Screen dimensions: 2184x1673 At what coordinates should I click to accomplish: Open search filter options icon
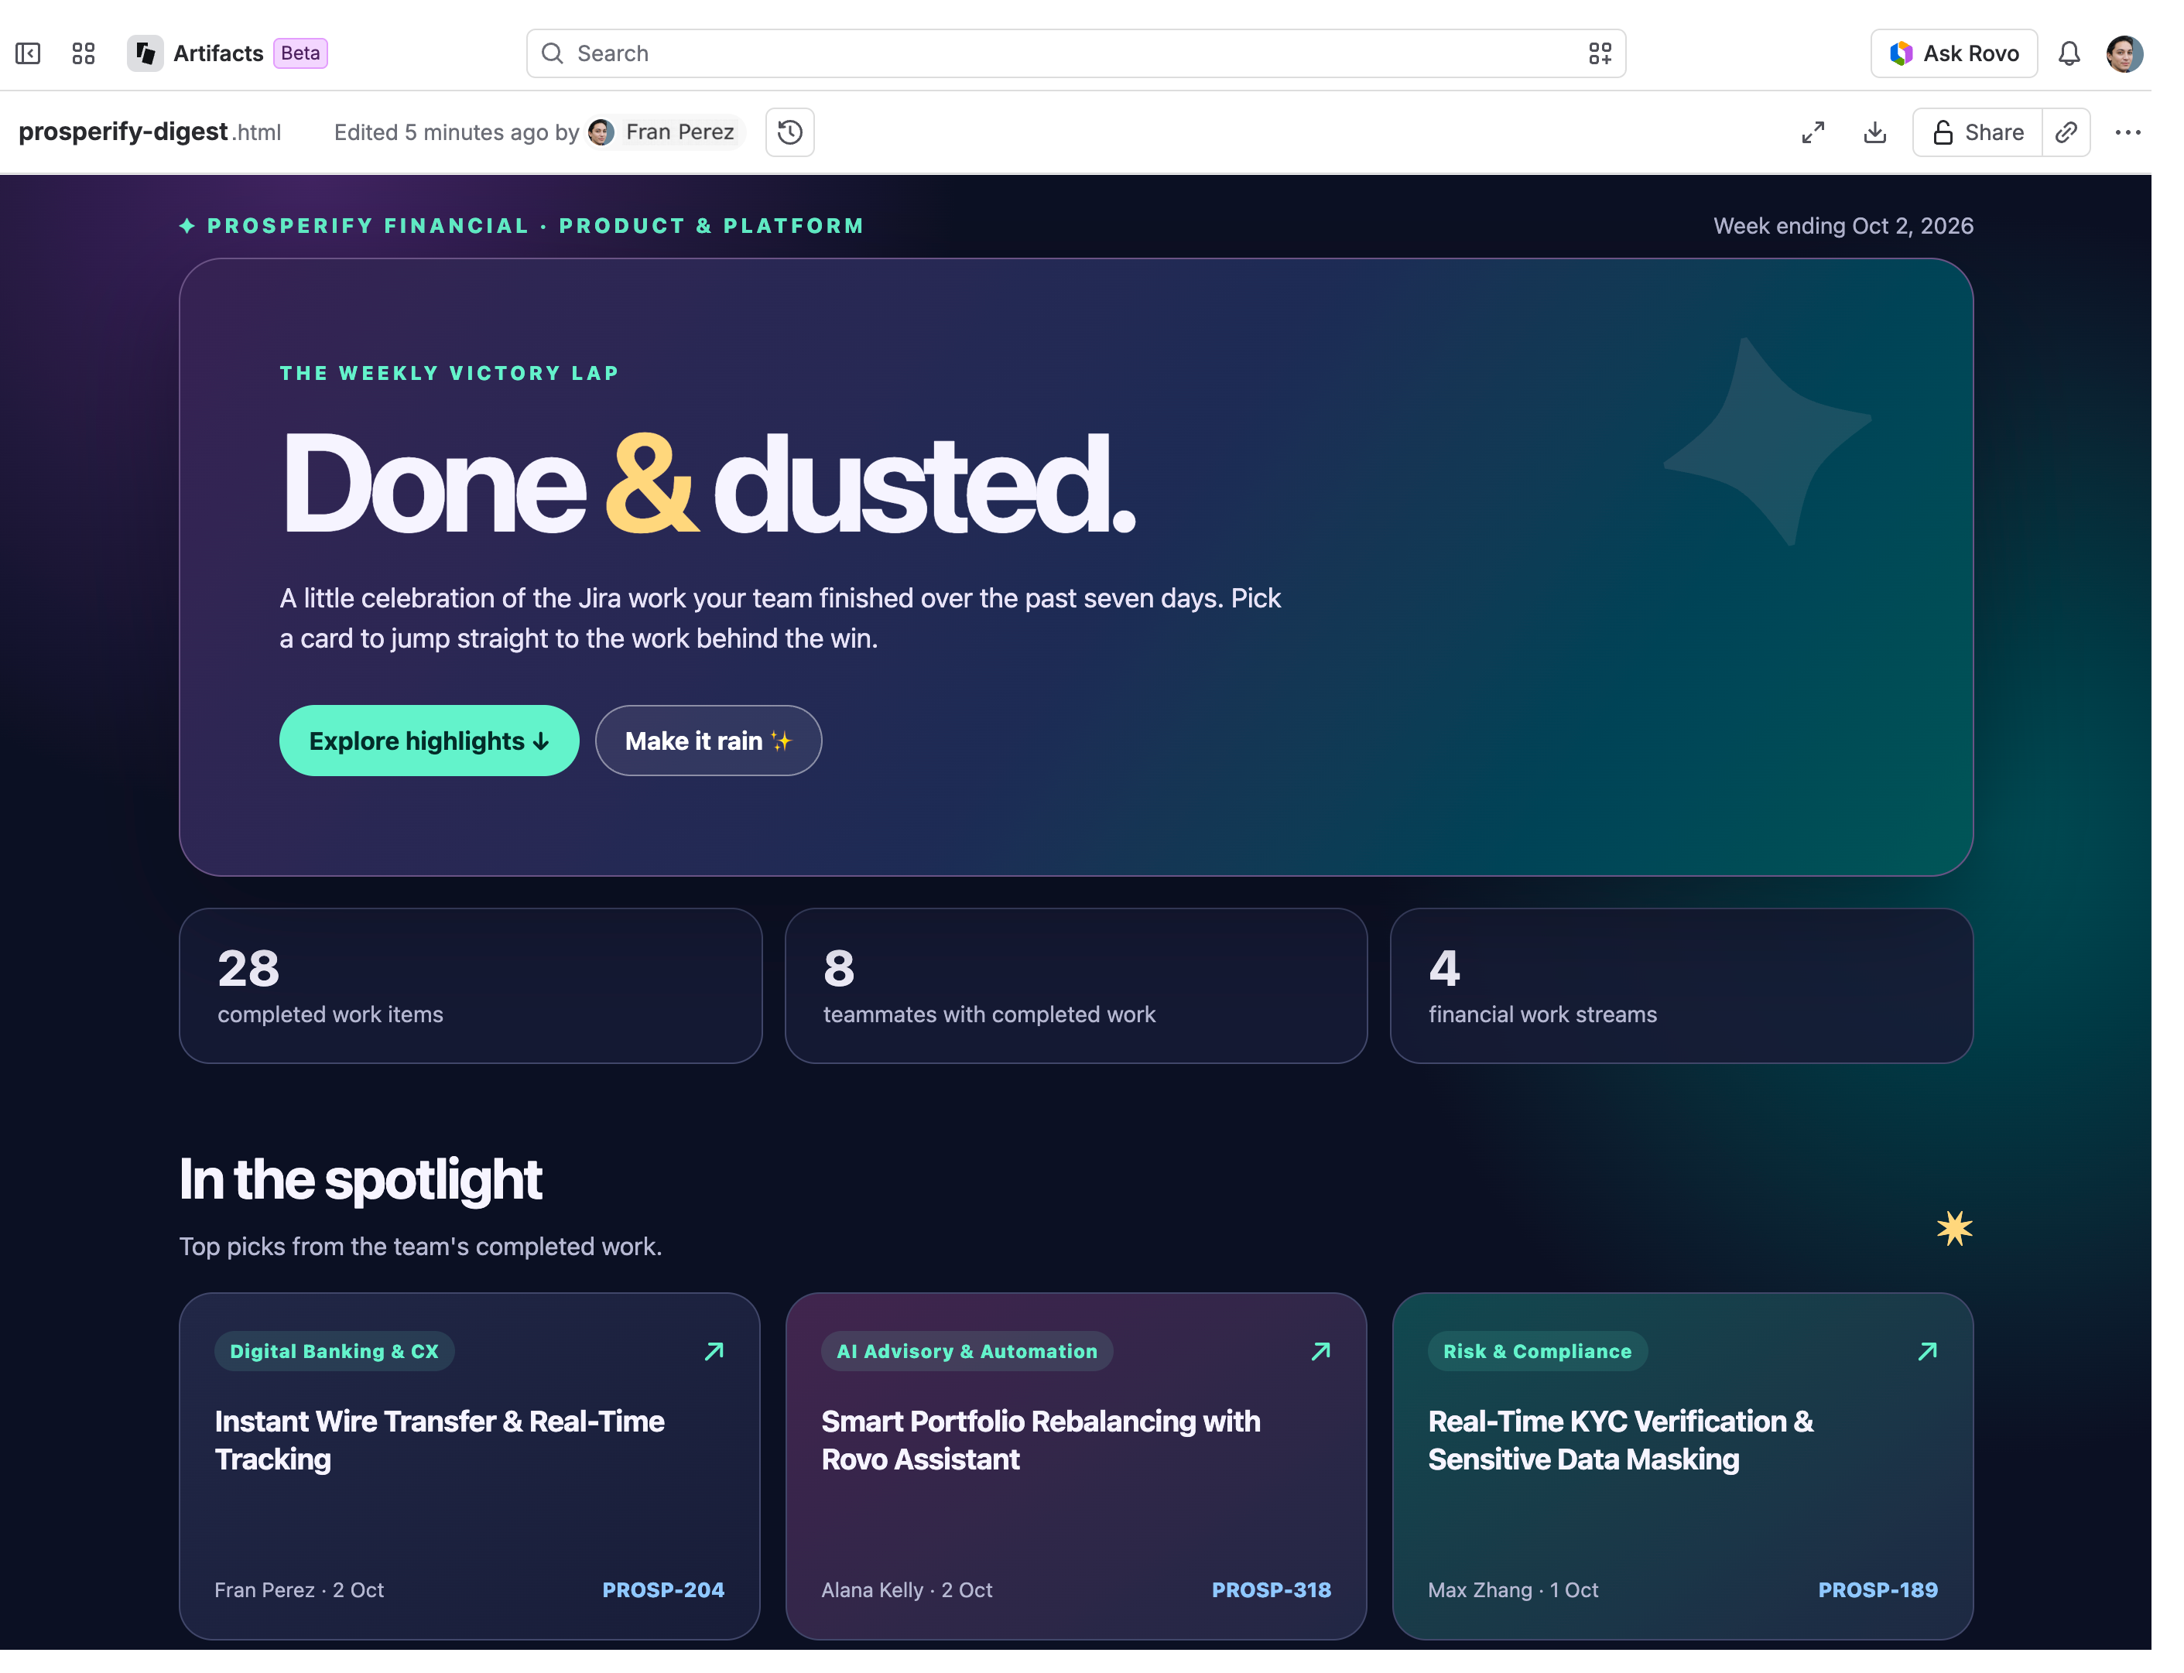1600,53
